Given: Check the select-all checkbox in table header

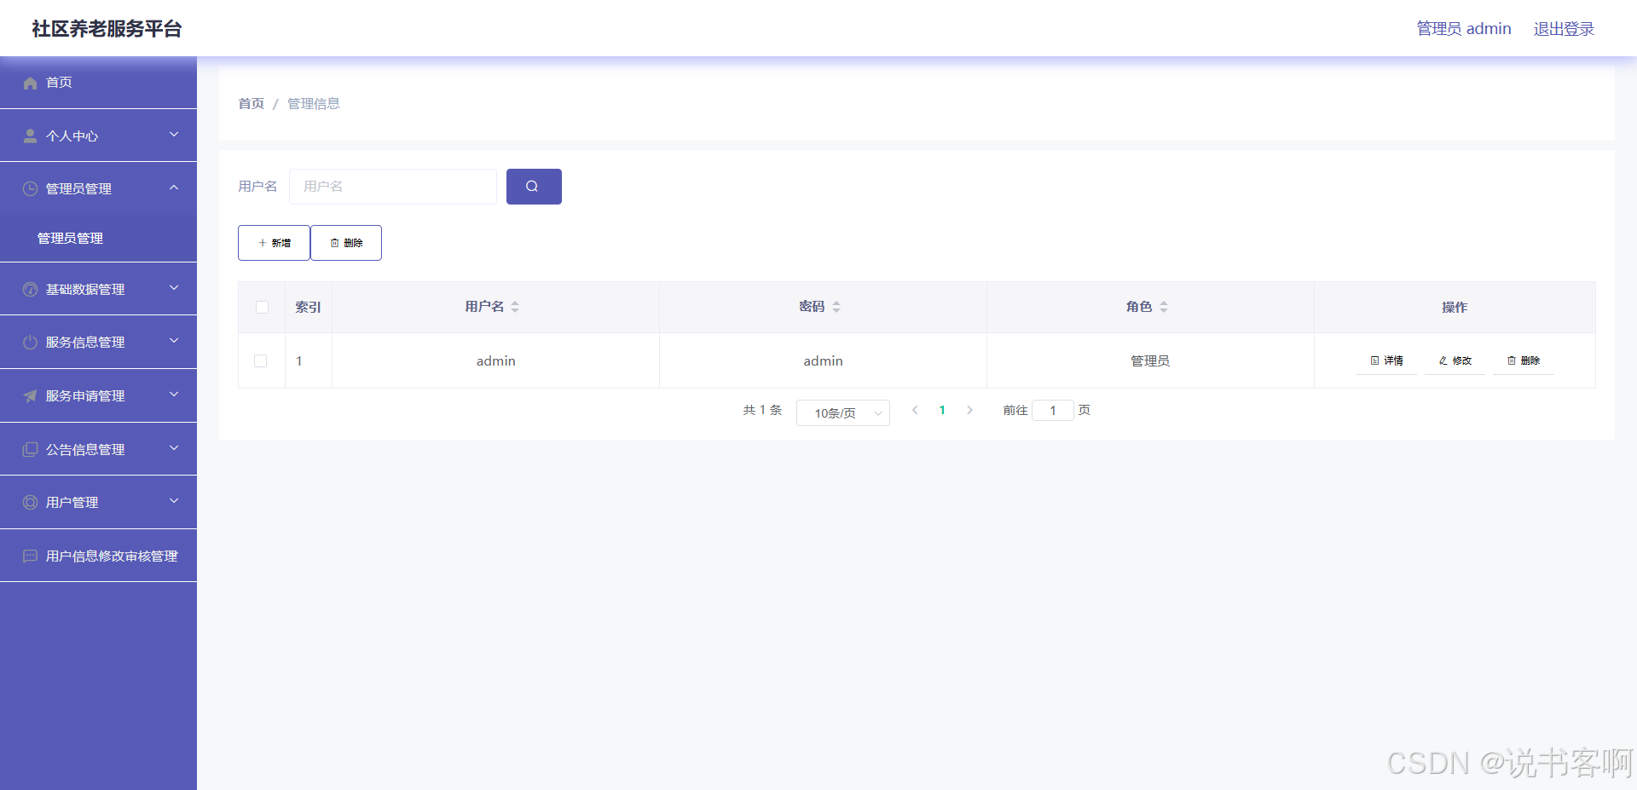Looking at the screenshot, I should click(262, 307).
